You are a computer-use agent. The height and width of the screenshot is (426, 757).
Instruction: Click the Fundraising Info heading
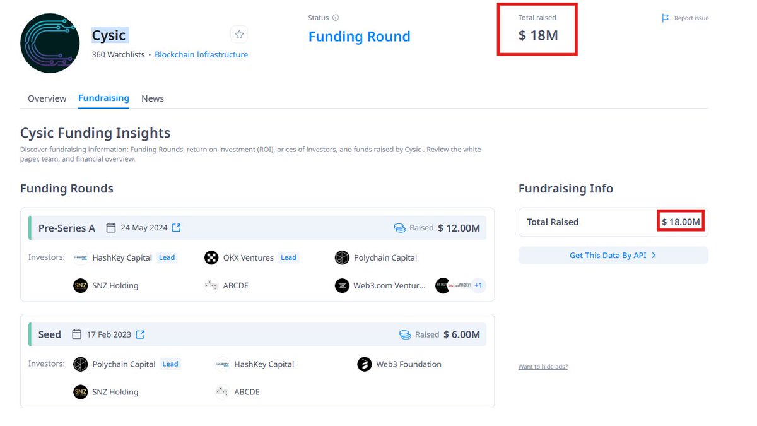pyautogui.click(x=566, y=189)
